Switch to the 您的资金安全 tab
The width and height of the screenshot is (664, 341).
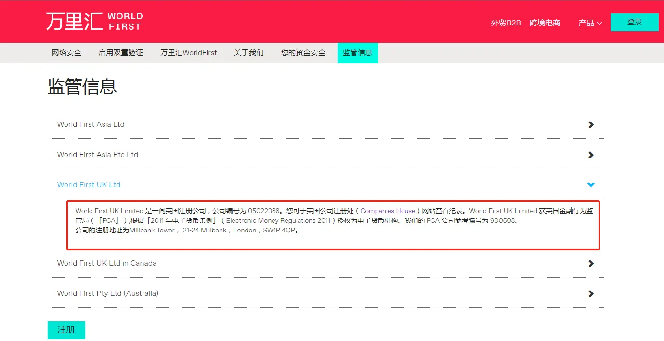(x=303, y=53)
